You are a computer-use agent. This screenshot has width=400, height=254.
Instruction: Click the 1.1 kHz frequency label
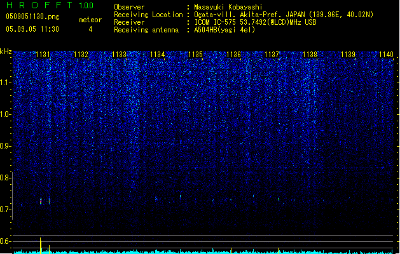(x=5, y=83)
